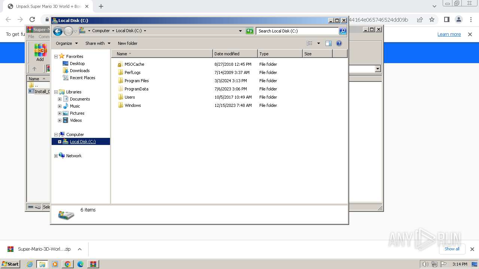The image size is (479, 269).
Task: Click Computer in the address breadcrumb
Action: tap(101, 31)
